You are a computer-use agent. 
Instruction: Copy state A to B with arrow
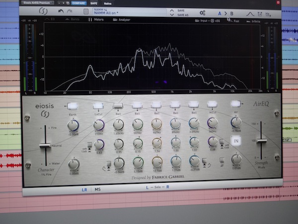226,13
